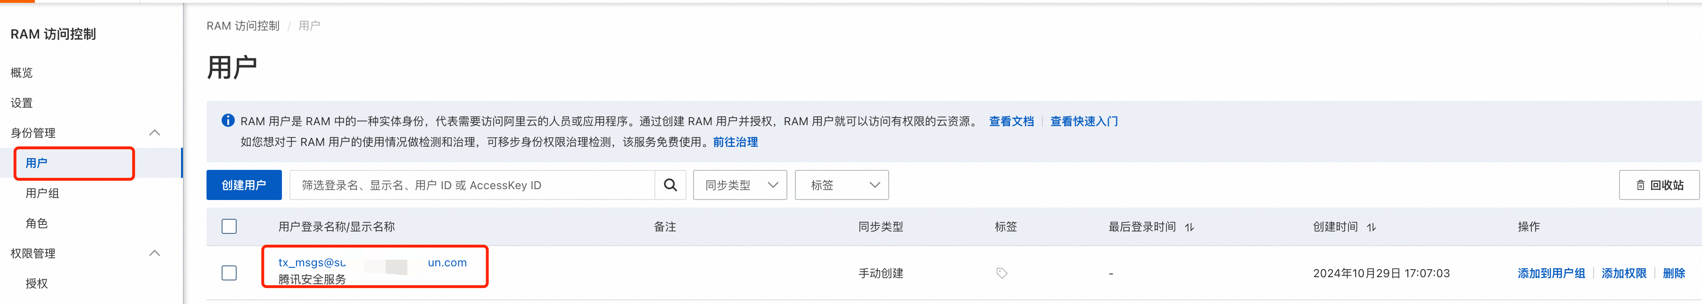The image size is (1702, 304).
Task: Open the 查看文档 link
Action: [1011, 121]
